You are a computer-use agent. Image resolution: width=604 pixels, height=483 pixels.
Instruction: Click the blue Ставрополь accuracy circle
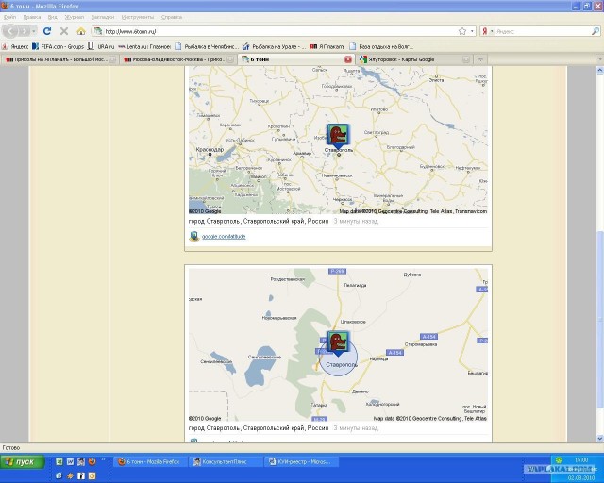click(338, 358)
